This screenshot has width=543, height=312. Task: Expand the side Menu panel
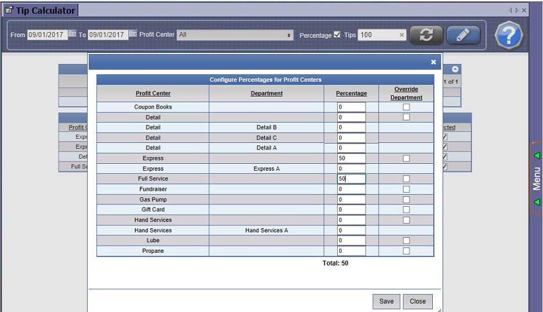pos(537,179)
